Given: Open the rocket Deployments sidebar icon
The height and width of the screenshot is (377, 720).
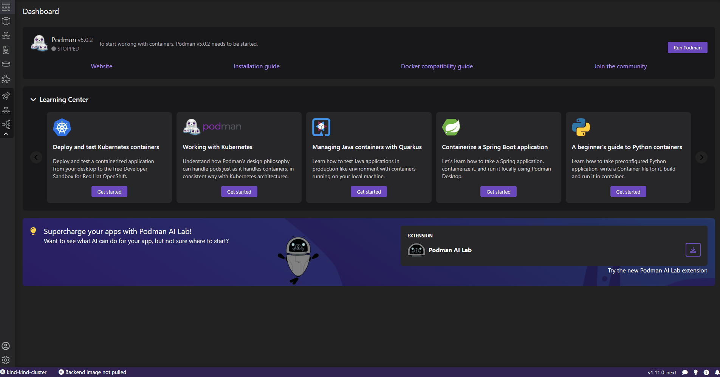Looking at the screenshot, I should (6, 96).
